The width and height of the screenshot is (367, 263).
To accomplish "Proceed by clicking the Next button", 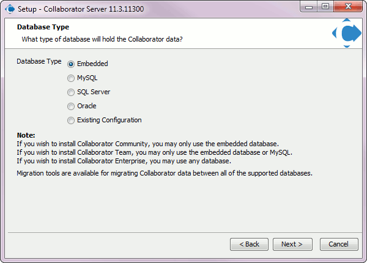I will pos(292,244).
